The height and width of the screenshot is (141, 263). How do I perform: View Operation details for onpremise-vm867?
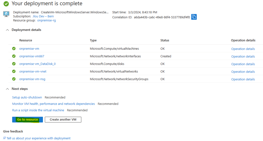tap(243, 57)
